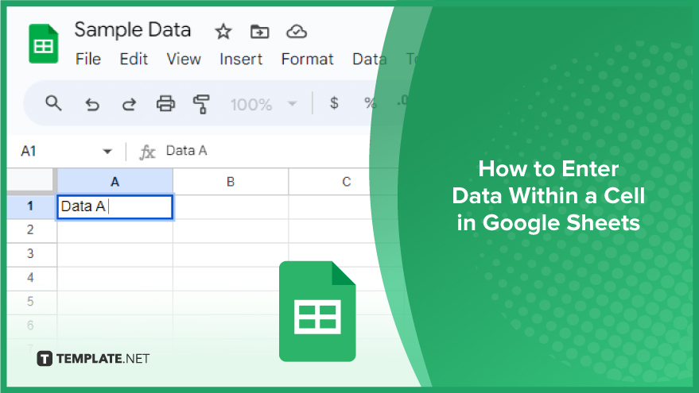Open the View menu
The width and height of the screenshot is (699, 393).
click(x=184, y=60)
